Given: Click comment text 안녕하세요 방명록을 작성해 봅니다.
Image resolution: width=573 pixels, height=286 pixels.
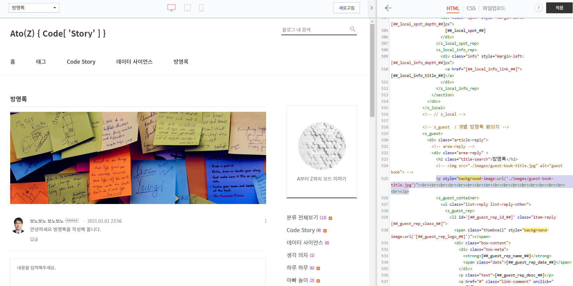Looking at the screenshot, I should click(65, 229).
